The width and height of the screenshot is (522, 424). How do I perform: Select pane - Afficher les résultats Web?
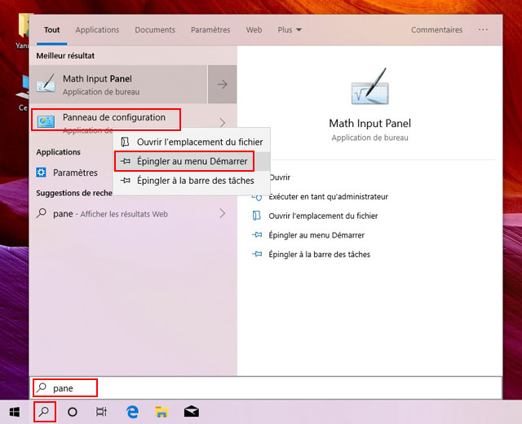click(x=133, y=213)
